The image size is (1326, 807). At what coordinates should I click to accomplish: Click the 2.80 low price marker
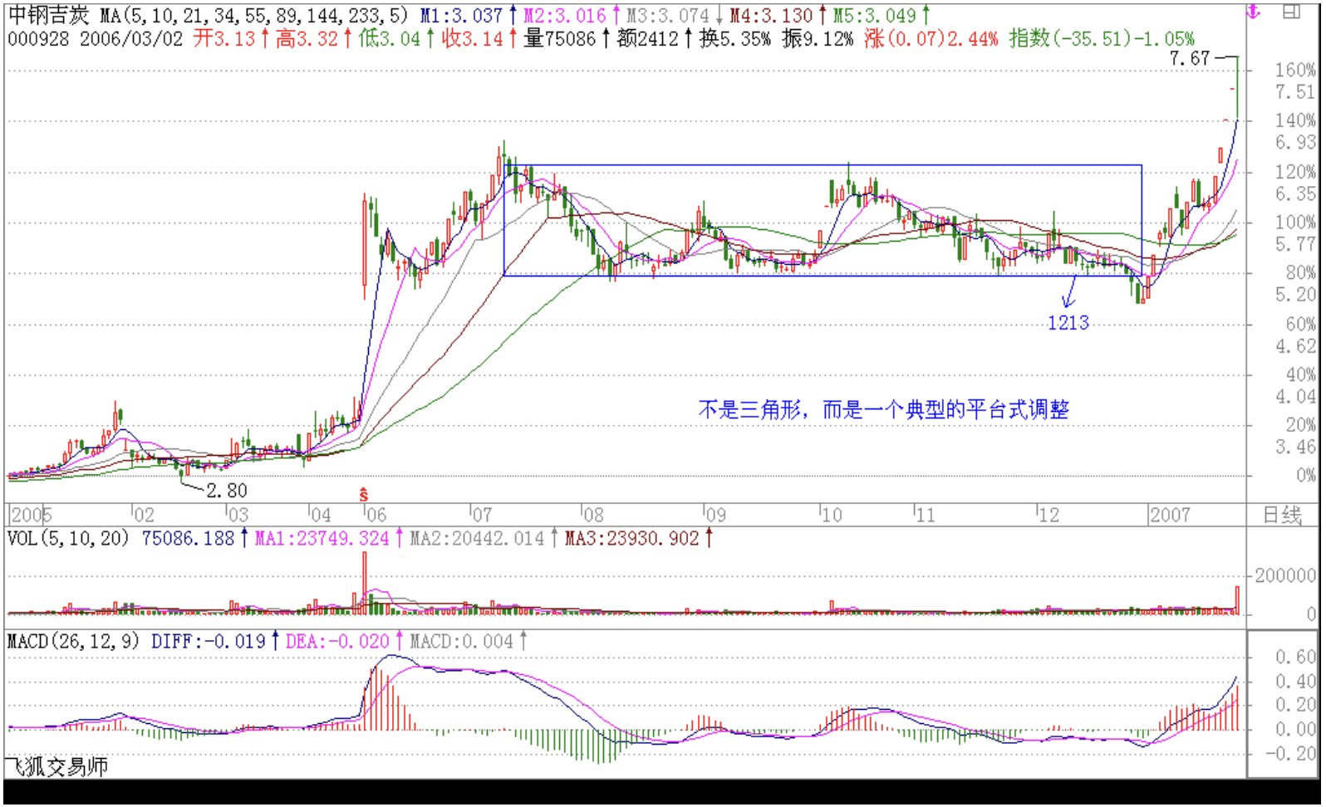pyautogui.click(x=226, y=491)
